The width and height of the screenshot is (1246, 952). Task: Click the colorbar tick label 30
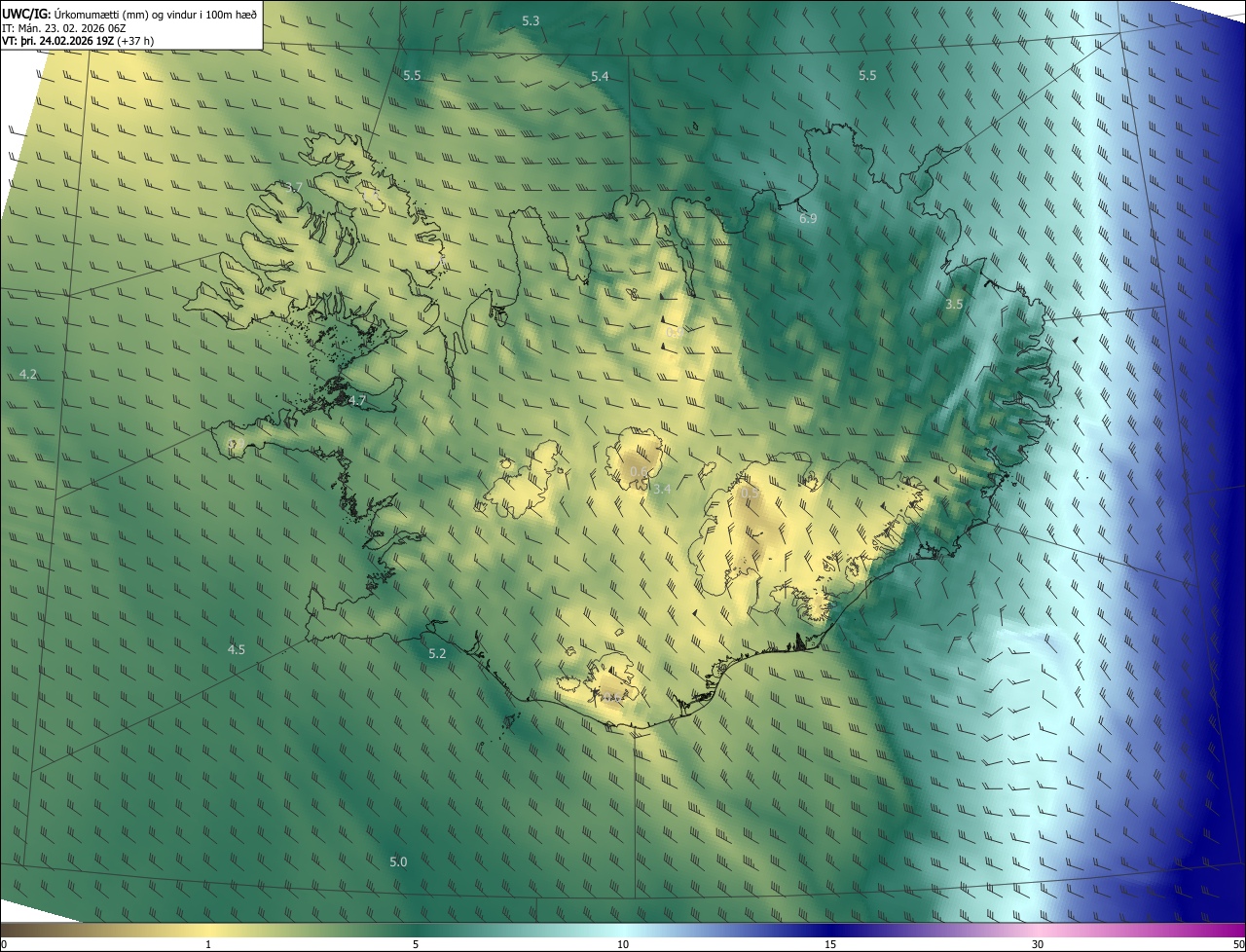point(1038,944)
